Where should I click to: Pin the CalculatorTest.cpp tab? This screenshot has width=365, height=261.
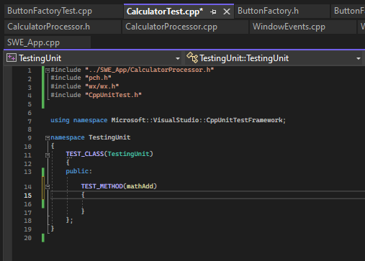pyautogui.click(x=213, y=12)
